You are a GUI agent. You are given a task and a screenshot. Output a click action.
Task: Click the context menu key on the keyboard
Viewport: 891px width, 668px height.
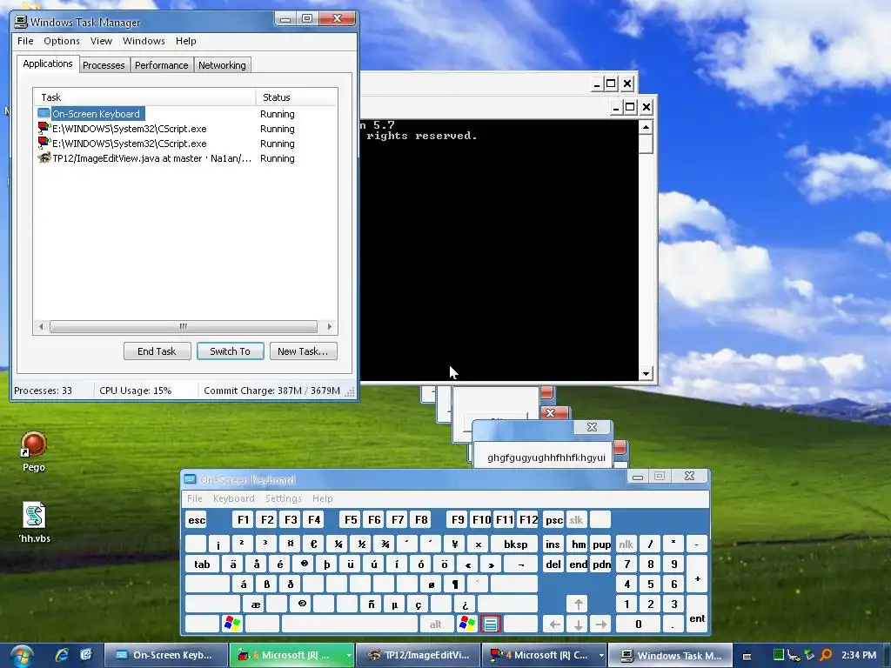(x=491, y=625)
